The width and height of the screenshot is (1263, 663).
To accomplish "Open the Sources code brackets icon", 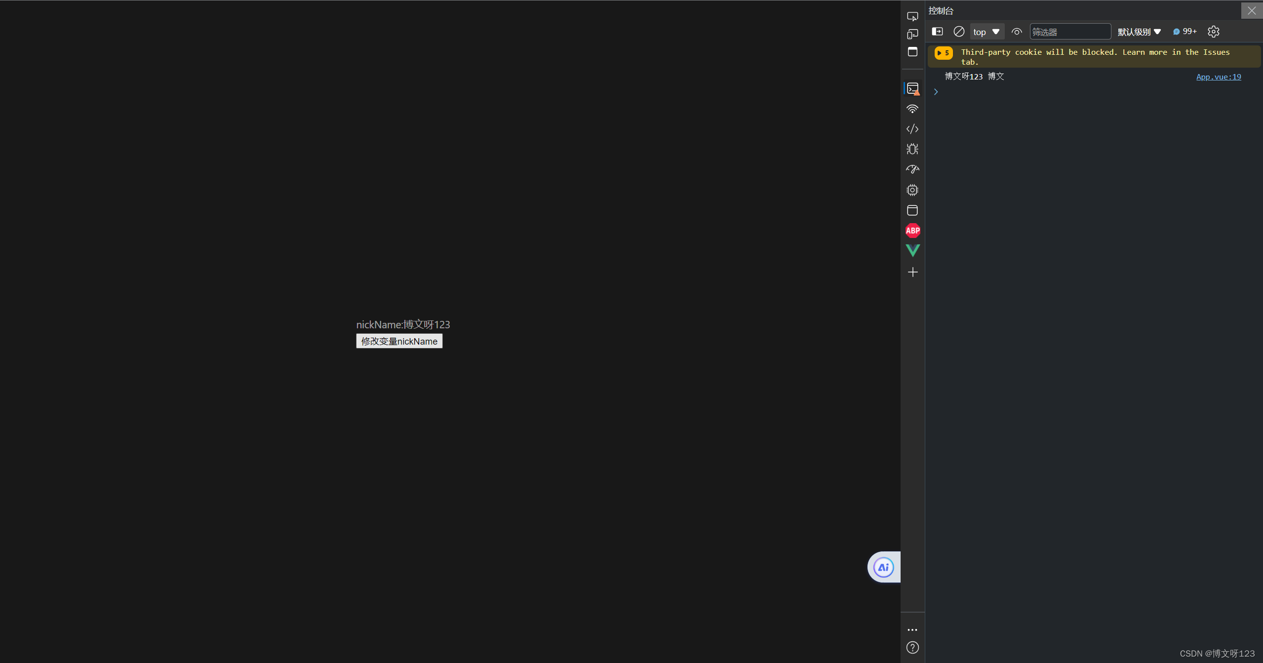I will (x=912, y=129).
